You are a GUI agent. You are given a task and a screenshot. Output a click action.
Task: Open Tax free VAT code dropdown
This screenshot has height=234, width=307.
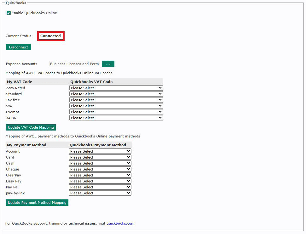[116, 100]
